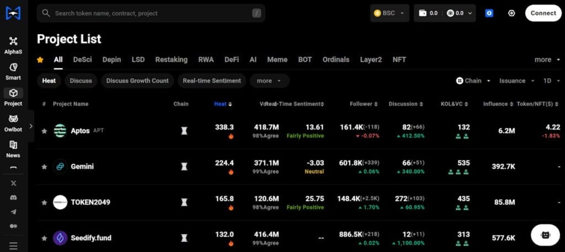The height and width of the screenshot is (252, 565).
Task: Favorite the Aptos project star
Action: click(44, 131)
